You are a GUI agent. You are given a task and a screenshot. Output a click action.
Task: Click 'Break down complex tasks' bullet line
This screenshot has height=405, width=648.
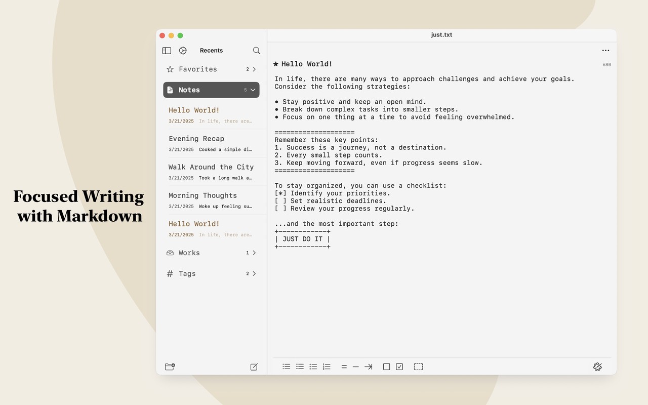pos(367,109)
